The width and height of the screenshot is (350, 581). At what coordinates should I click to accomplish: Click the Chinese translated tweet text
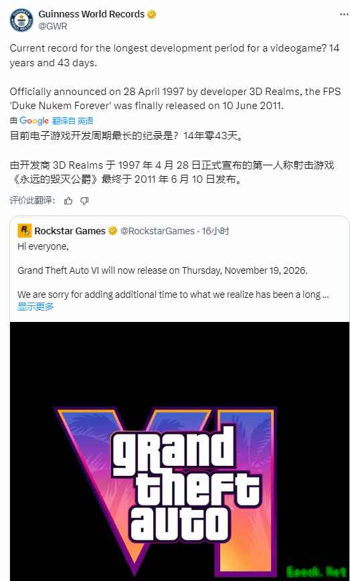point(172,158)
